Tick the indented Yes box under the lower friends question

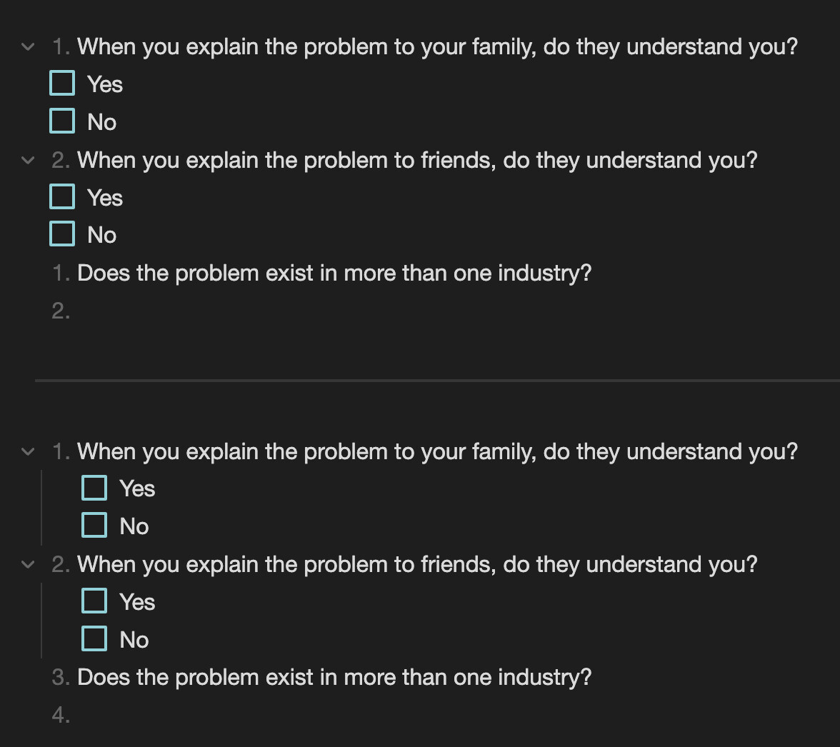point(94,601)
